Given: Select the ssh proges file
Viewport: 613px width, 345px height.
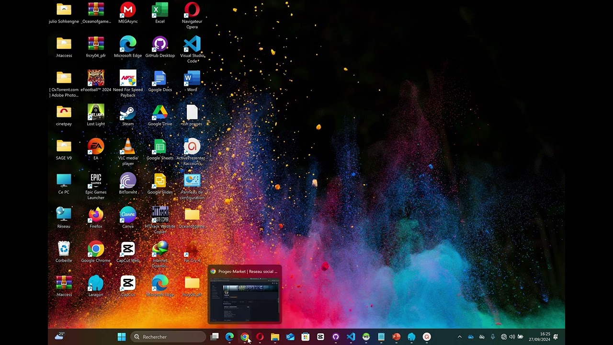Looking at the screenshot, I should pos(192,115).
